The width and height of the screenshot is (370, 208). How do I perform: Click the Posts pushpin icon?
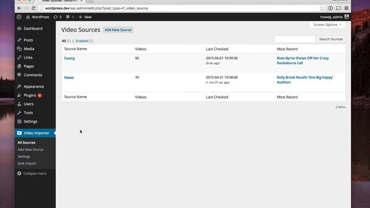19,40
